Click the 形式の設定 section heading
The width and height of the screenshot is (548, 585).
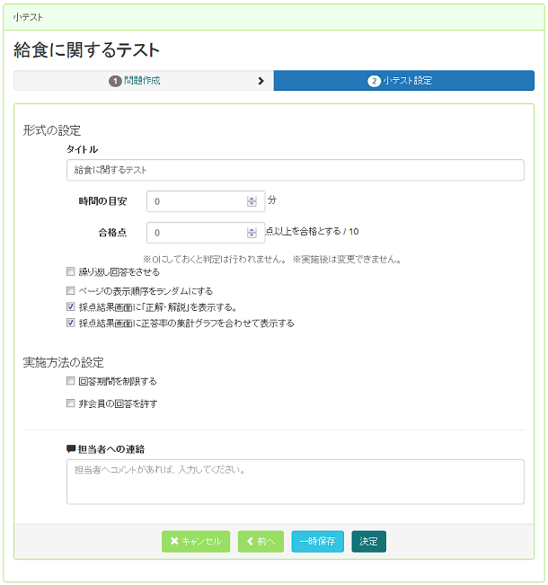[x=52, y=130]
